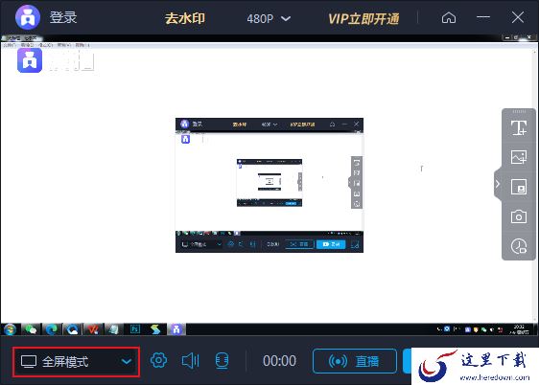Click the 00:00 recording timer
539x385 pixels.
279,361
